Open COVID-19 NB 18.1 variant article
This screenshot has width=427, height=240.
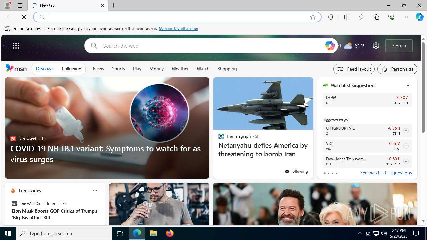coord(105,154)
